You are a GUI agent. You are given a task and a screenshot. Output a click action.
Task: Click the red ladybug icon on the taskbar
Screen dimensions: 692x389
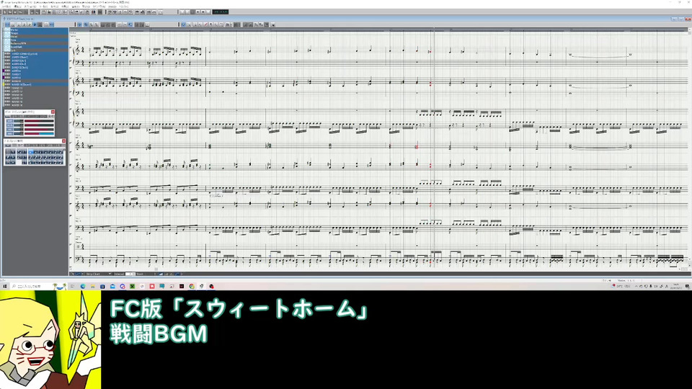[x=211, y=286]
